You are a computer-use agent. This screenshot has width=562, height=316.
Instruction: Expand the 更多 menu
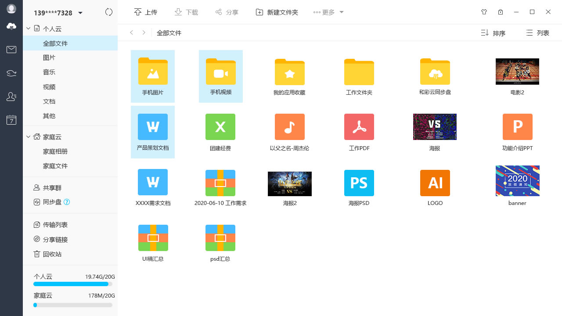click(x=328, y=12)
